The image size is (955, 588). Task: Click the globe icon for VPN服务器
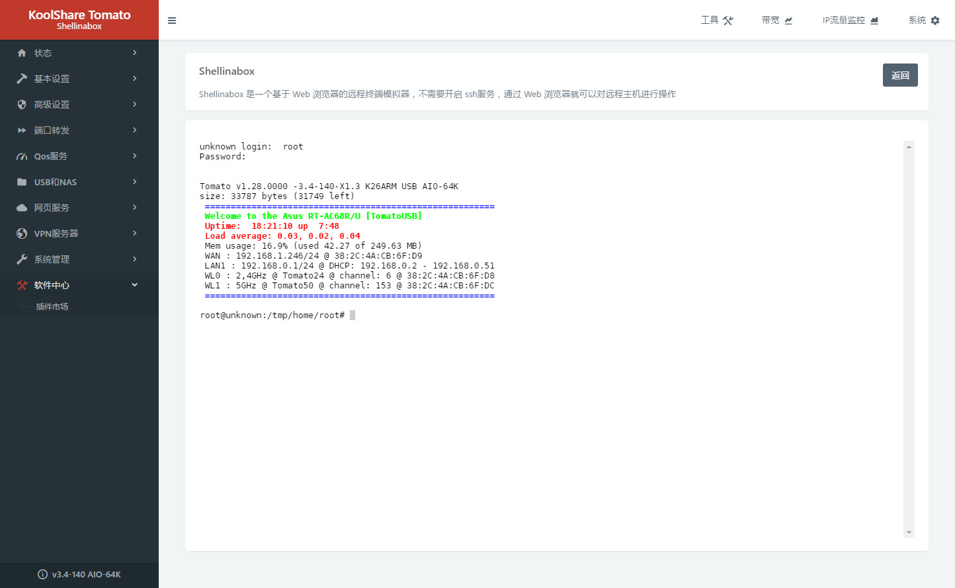coord(22,233)
